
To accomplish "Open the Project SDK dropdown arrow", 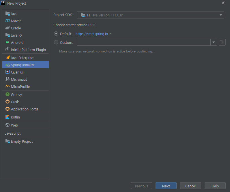I will pyautogui.click(x=221, y=15).
